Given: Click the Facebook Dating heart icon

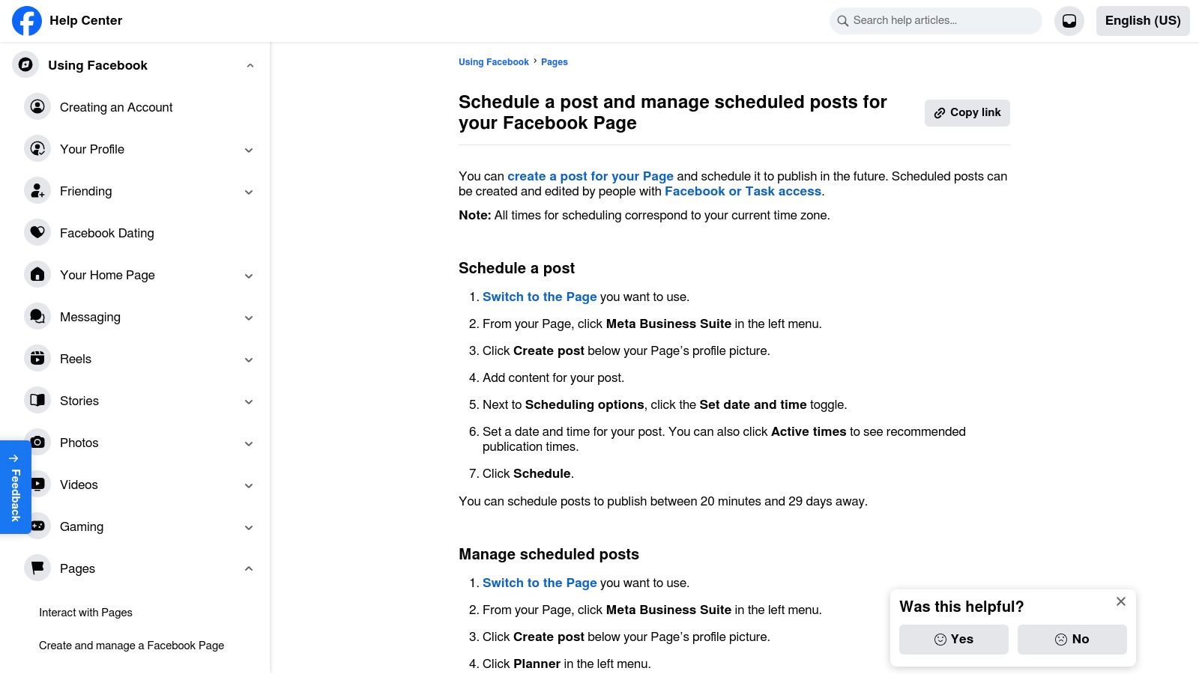Looking at the screenshot, I should click(37, 232).
